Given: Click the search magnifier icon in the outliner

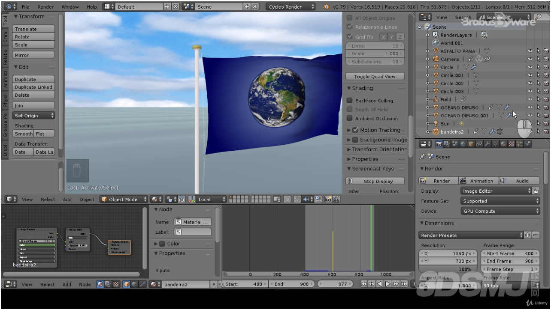Looking at the screenshot, I should point(538,17).
